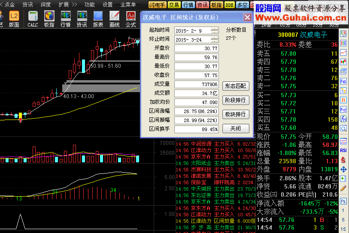The image size is (349, 233).
Task: Open the 设置 menu
Action: pyautogui.click(x=107, y=4)
